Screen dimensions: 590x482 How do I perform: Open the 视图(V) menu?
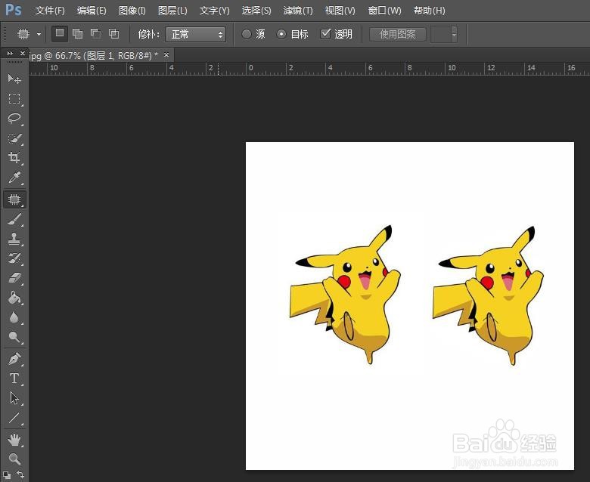click(x=340, y=11)
